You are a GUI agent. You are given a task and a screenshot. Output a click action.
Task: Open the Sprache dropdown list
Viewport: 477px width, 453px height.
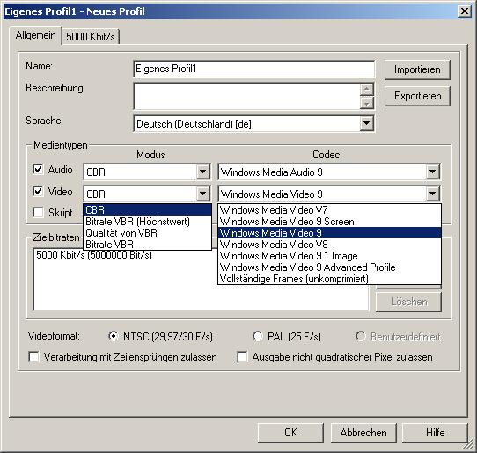point(367,123)
